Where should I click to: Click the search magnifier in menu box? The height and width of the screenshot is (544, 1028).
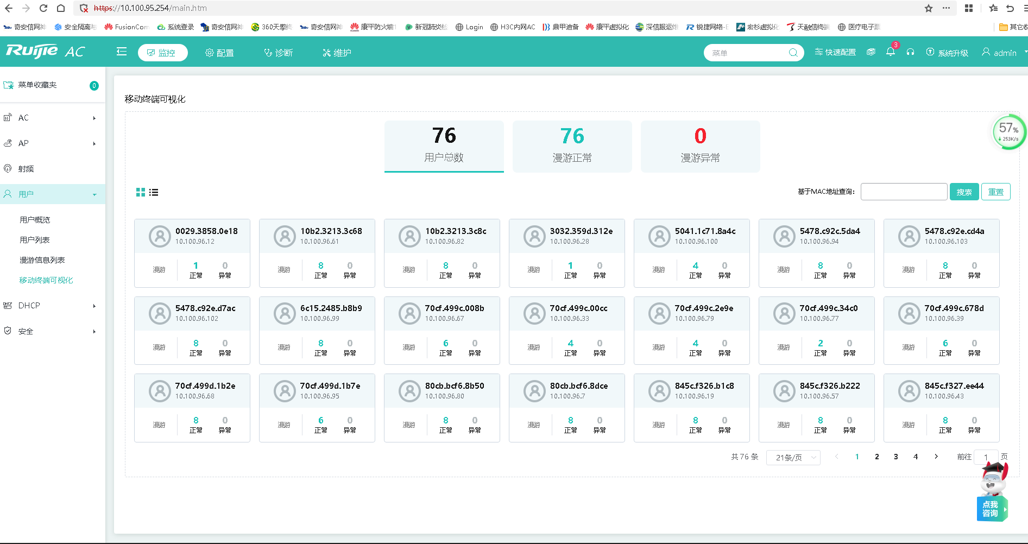[x=793, y=53]
